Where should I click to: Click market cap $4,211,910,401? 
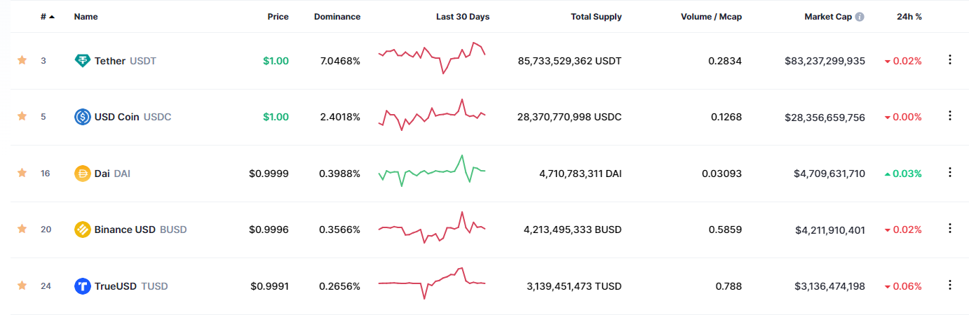point(829,229)
